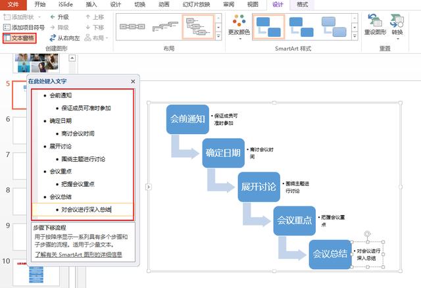Viewport: 421px width, 288px height.
Task: Close the text pane with X
Action: tap(133, 82)
